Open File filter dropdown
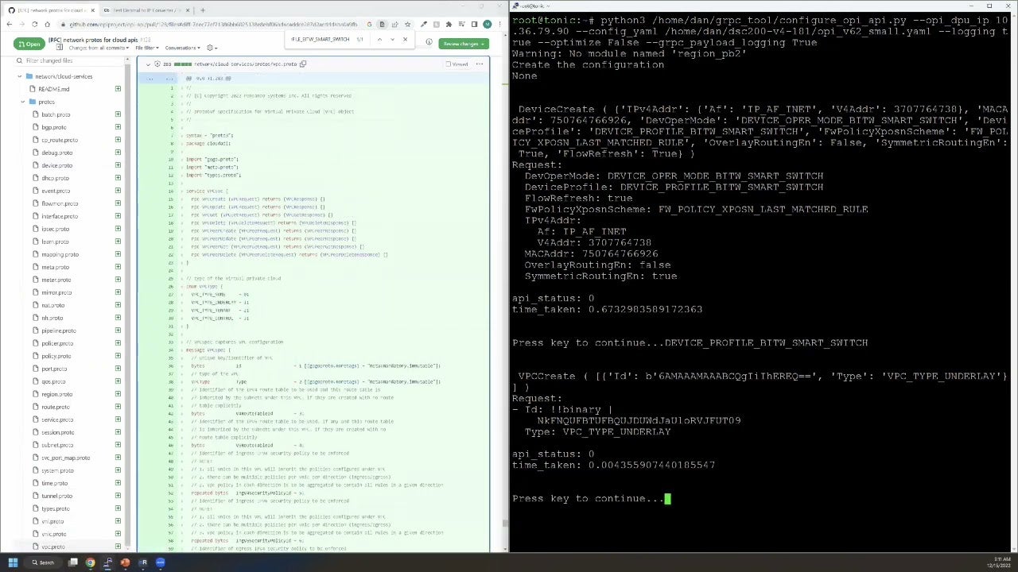1018x572 pixels. (x=146, y=48)
